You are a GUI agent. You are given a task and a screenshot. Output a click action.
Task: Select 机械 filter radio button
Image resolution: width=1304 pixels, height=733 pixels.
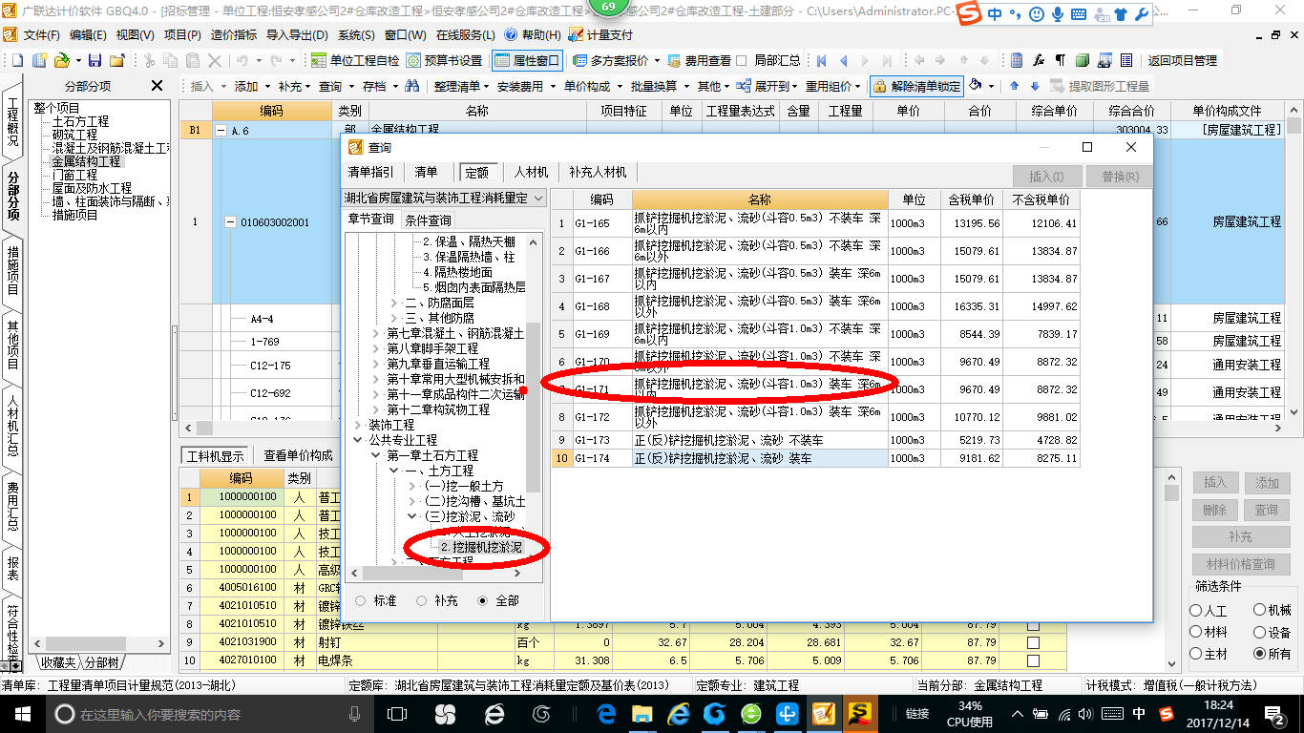(x=1260, y=611)
